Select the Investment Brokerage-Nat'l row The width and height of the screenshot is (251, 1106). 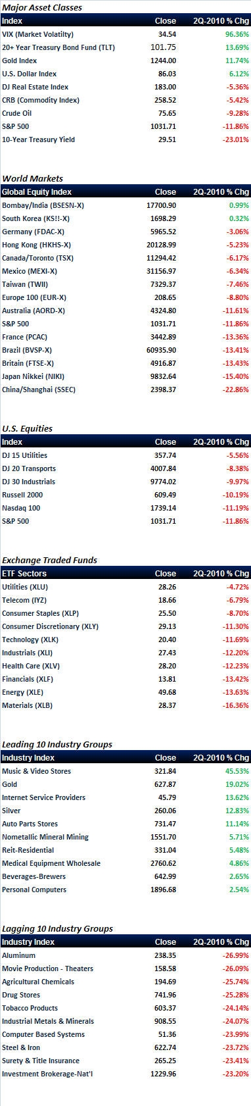click(126, 1074)
